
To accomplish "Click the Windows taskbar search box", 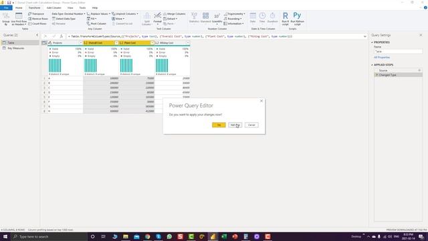I will 49,236.
